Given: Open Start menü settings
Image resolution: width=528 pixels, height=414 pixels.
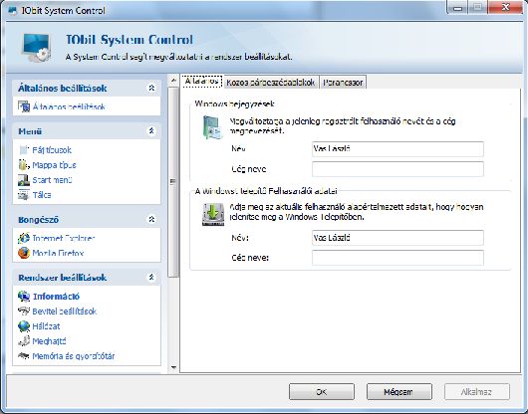Looking at the screenshot, I should (x=52, y=180).
